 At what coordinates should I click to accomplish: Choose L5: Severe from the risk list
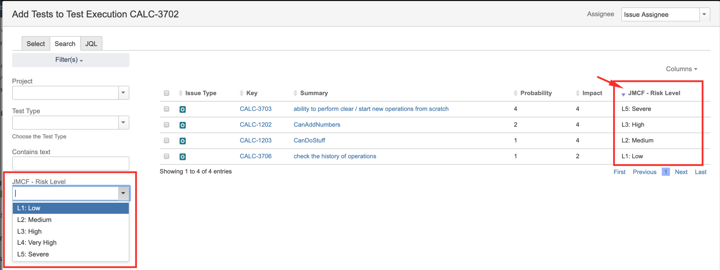71,254
